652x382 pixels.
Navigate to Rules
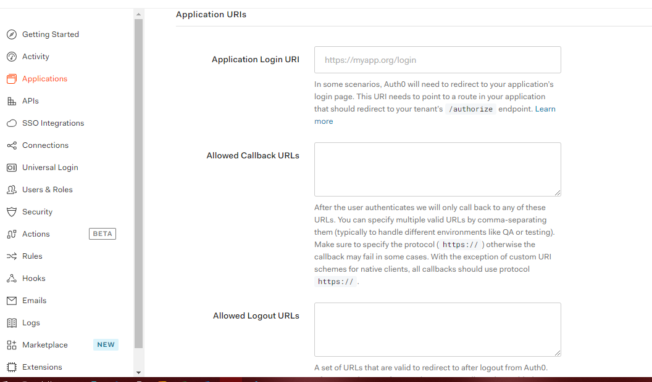tap(32, 256)
